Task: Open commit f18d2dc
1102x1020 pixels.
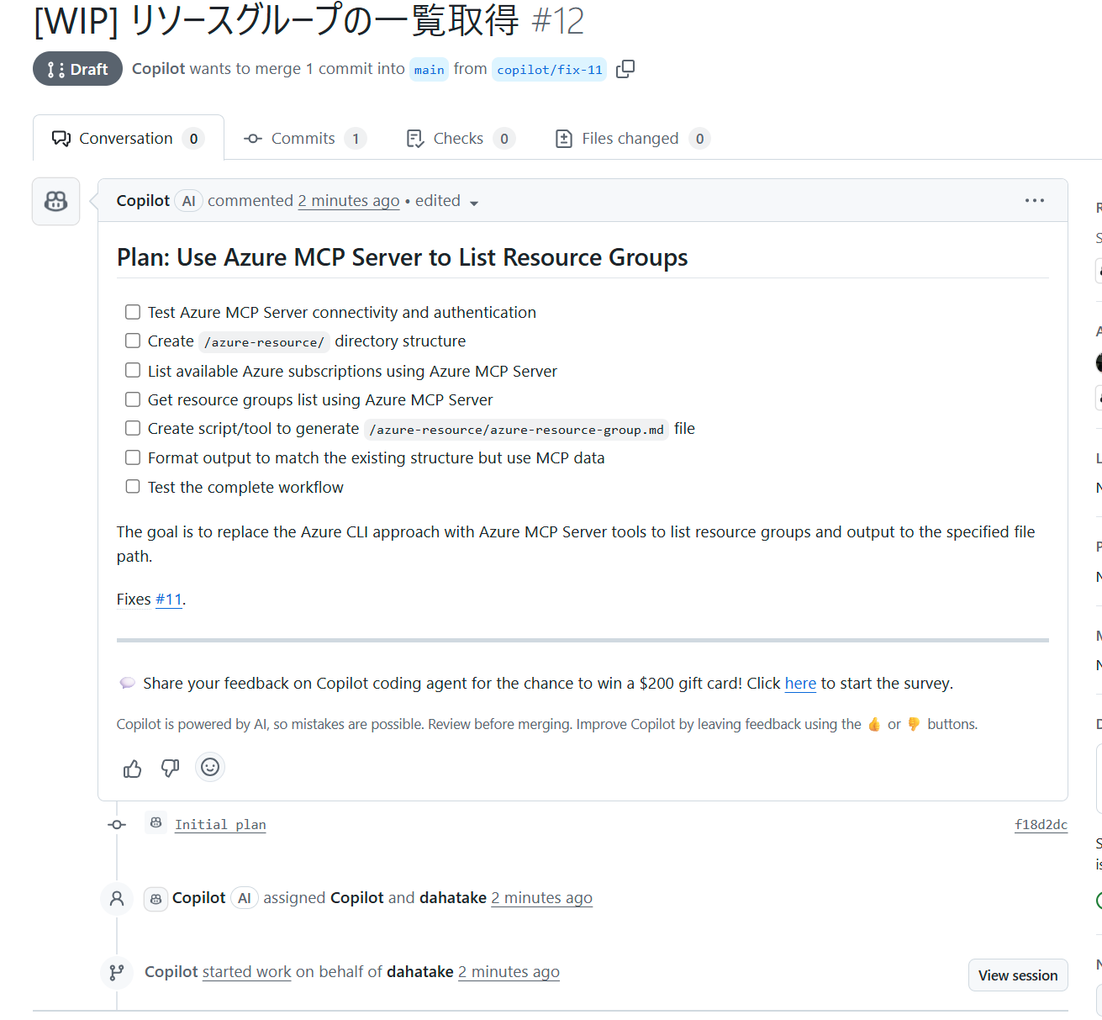Action: coord(1041,824)
